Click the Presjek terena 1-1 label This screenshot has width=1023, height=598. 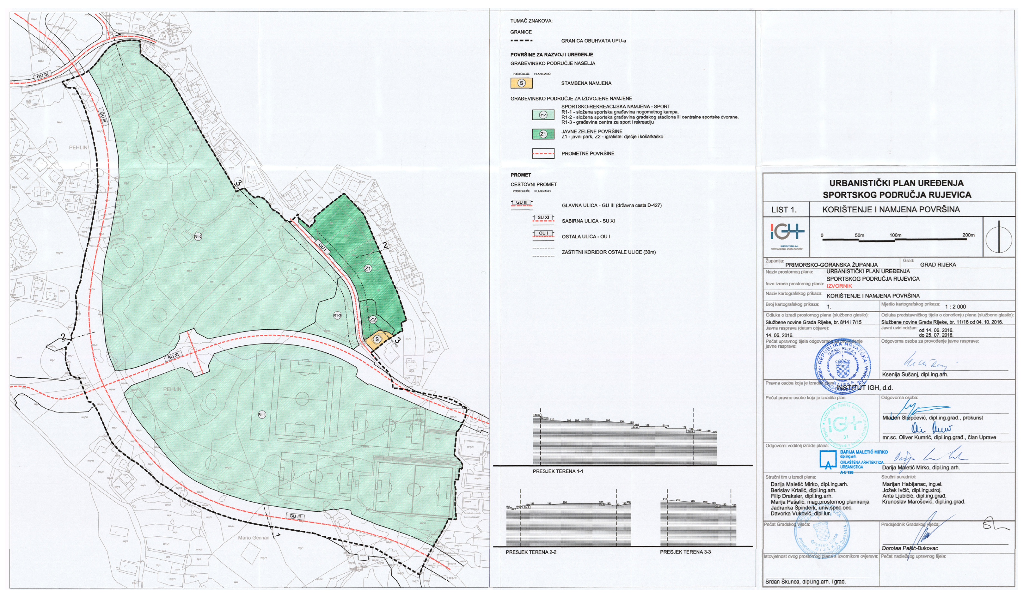(x=558, y=471)
